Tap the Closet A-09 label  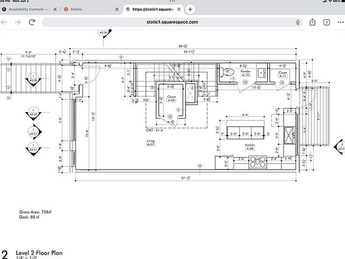coord(171,98)
